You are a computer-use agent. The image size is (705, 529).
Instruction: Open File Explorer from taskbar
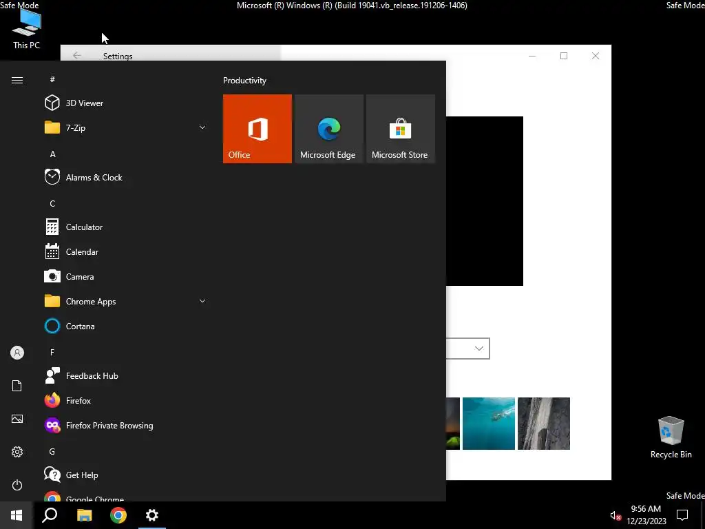[84, 515]
